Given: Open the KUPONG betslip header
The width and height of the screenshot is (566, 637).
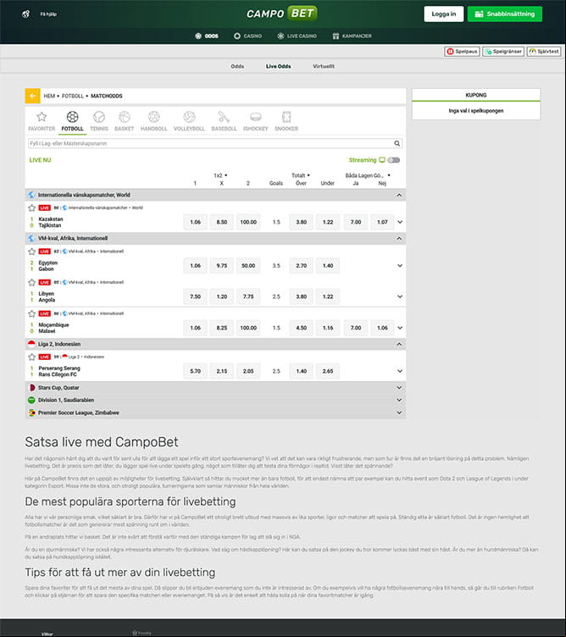Looking at the screenshot, I should [x=476, y=95].
